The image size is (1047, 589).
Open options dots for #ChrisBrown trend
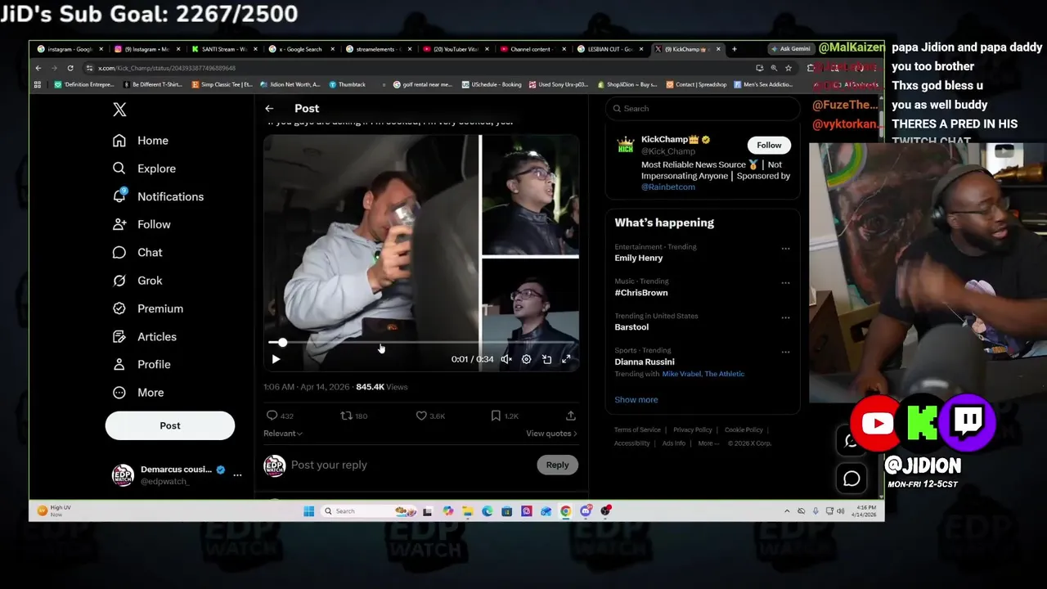click(x=785, y=283)
